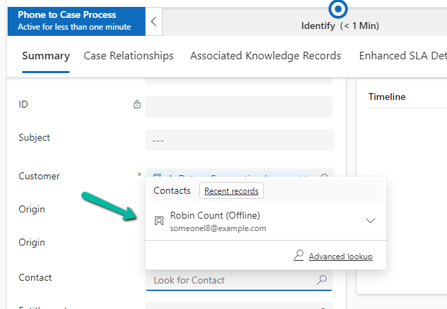Click the Look for Contact search icon
447x309 pixels.
[x=321, y=280]
